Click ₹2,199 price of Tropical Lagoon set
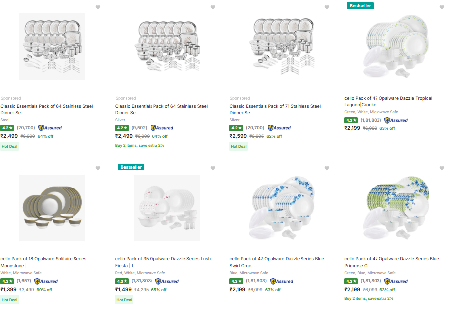This screenshot has height=313, width=452. 352,128
